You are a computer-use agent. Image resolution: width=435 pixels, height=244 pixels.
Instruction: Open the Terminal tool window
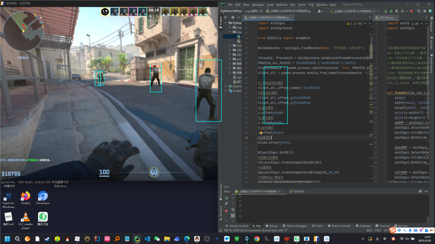[x=382, y=226]
